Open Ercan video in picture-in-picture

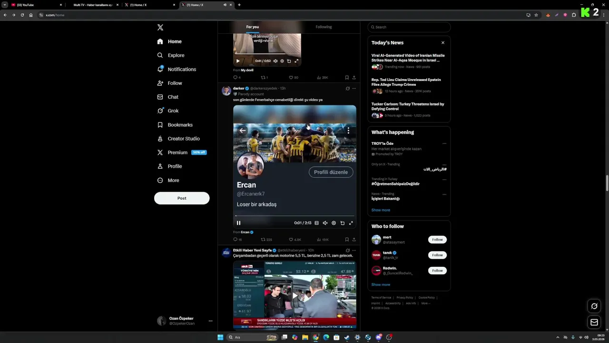point(342,223)
